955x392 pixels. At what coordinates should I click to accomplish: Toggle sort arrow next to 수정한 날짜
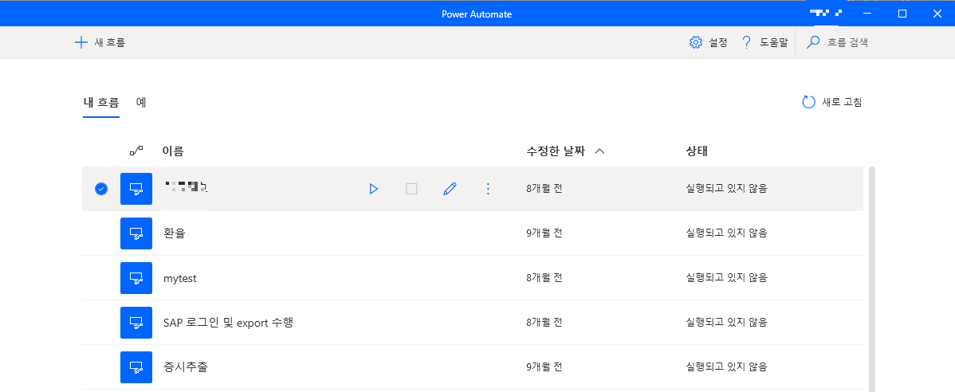(599, 151)
